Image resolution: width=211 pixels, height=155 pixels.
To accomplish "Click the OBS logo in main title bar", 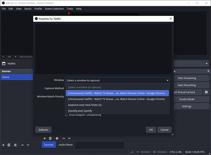I will click(x=3, y=3).
